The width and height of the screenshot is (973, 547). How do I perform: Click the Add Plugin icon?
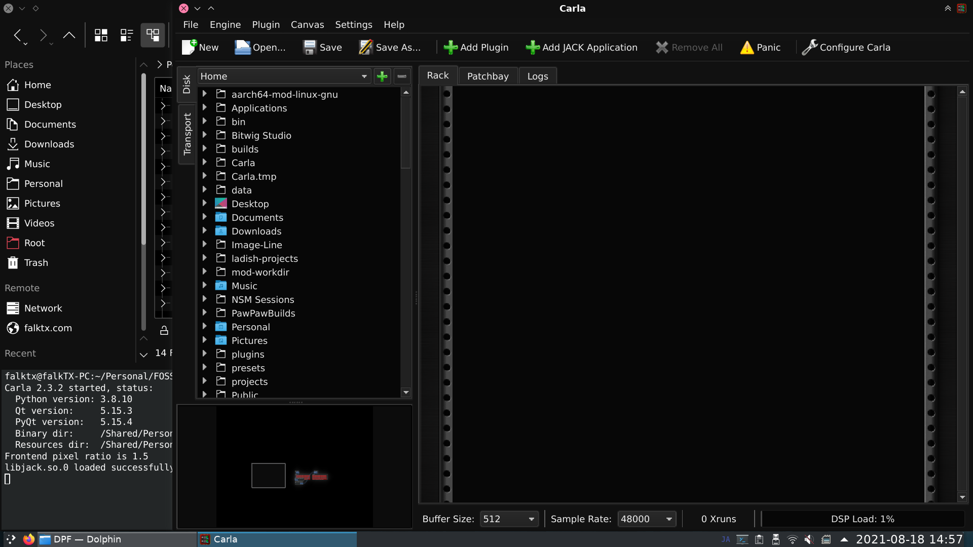tap(451, 47)
